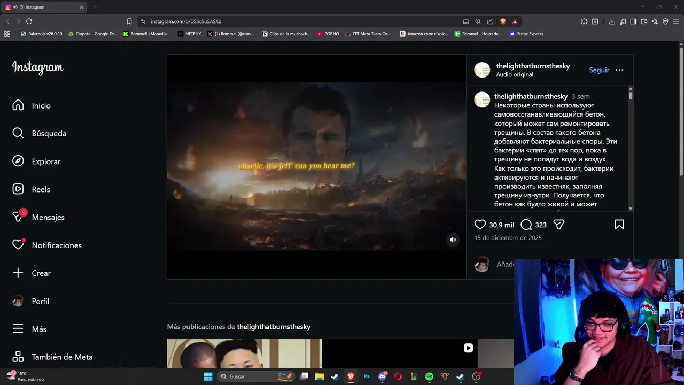Open the browser extensions puzzle icon

[x=584, y=21]
